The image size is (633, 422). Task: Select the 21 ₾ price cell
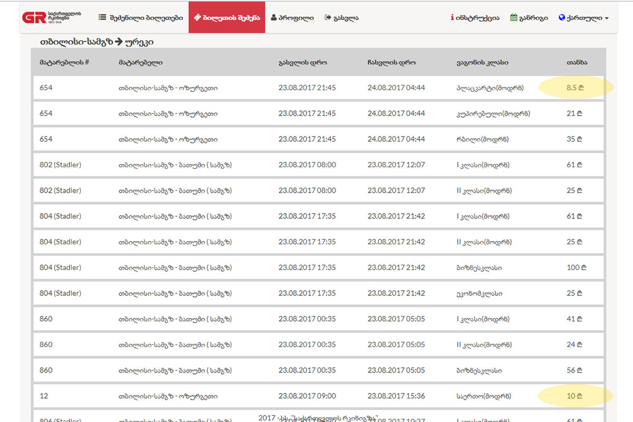pyautogui.click(x=574, y=113)
